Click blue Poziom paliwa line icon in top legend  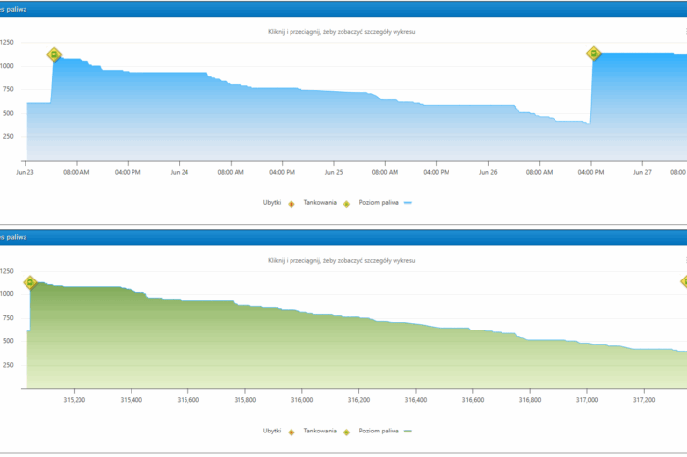(x=408, y=203)
